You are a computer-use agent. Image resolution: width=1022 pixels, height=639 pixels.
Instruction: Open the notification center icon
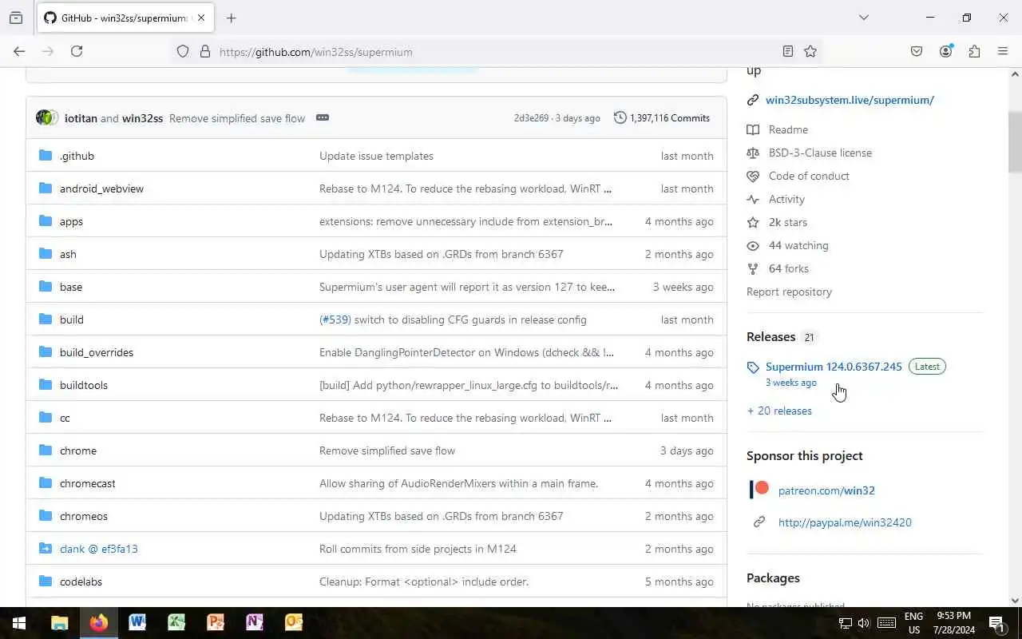coord(996,623)
